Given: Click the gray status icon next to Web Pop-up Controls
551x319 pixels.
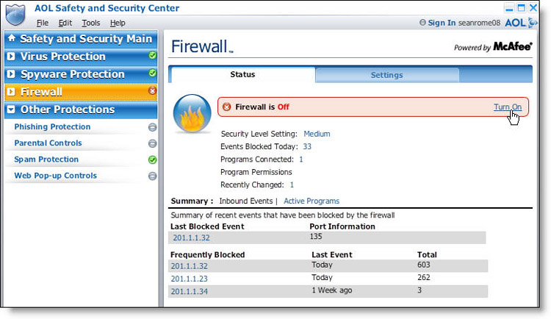Looking at the screenshot, I should [152, 176].
